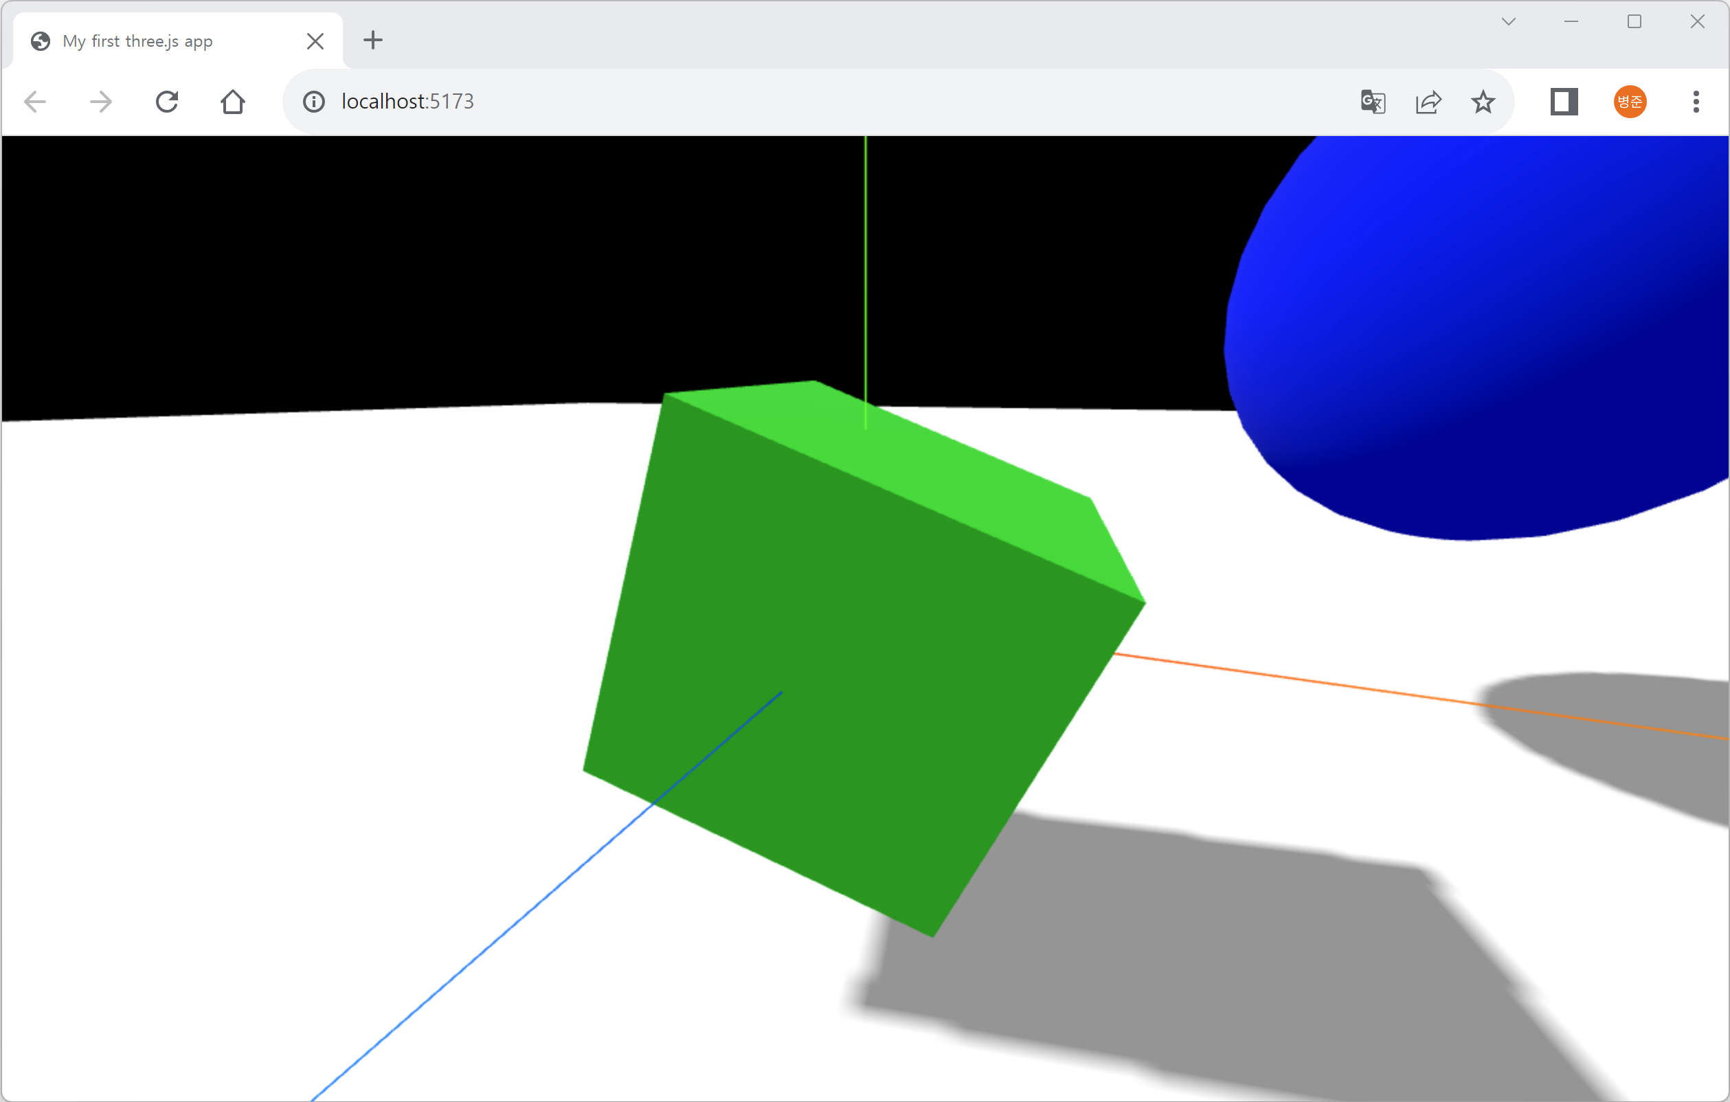Expand the tab search chevron
The width and height of the screenshot is (1730, 1102).
pos(1508,21)
